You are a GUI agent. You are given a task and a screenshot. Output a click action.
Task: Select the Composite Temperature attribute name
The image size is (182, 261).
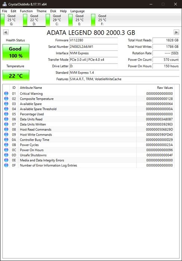37,99
